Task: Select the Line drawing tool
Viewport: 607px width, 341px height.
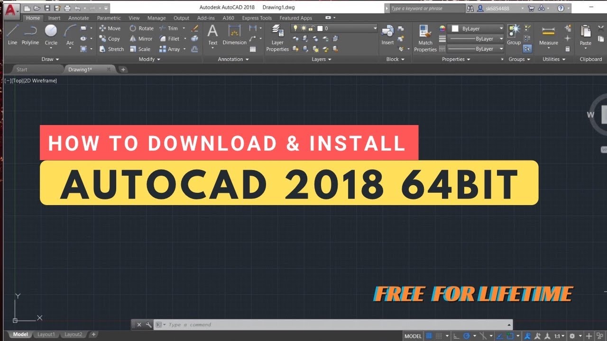Action: (x=12, y=35)
